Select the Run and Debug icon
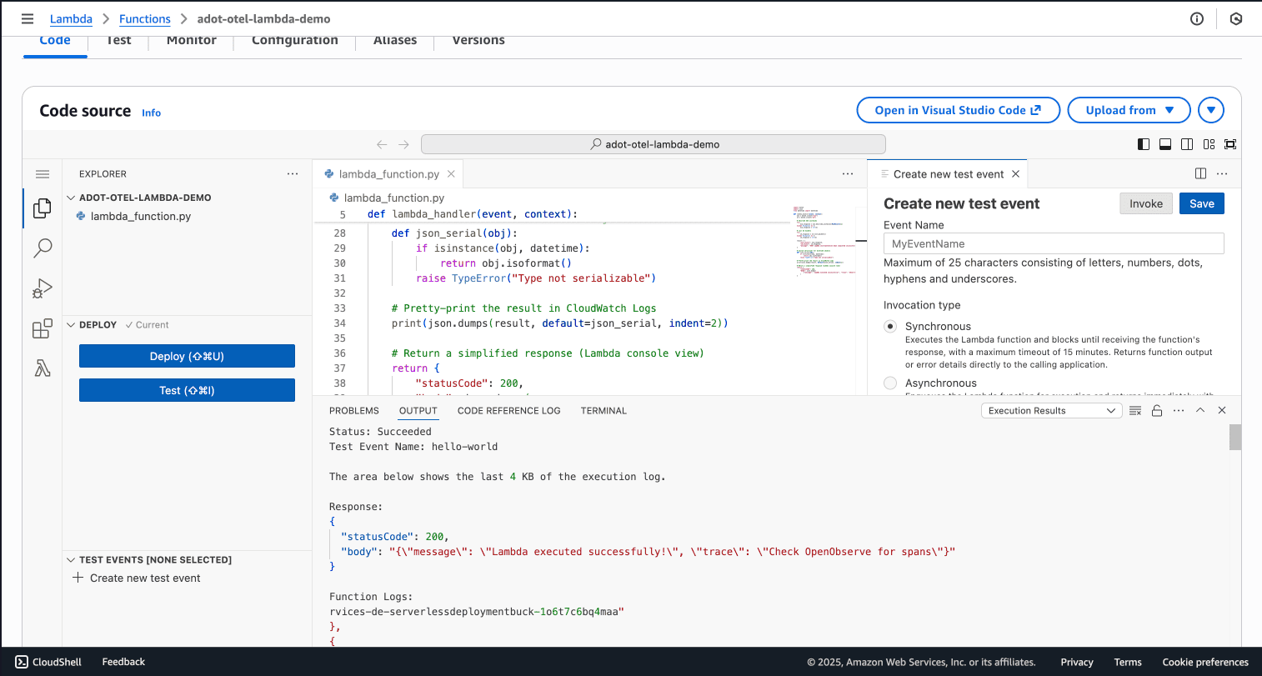 tap(42, 288)
